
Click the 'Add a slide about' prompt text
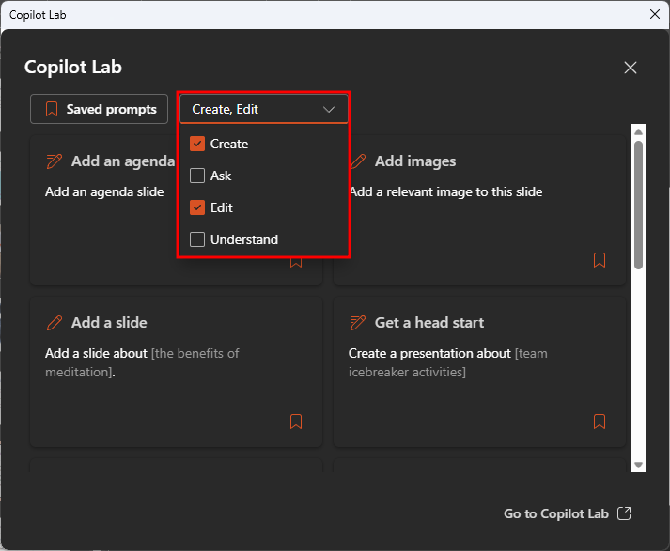96,353
